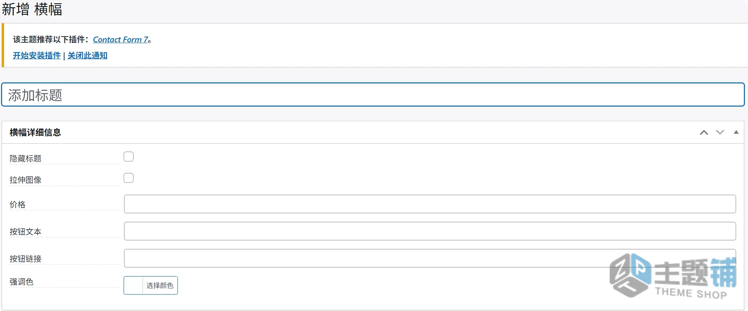Viewport: 748px width, 311px height.
Task: Open the Contact Form 7 plugin link
Action: click(120, 39)
